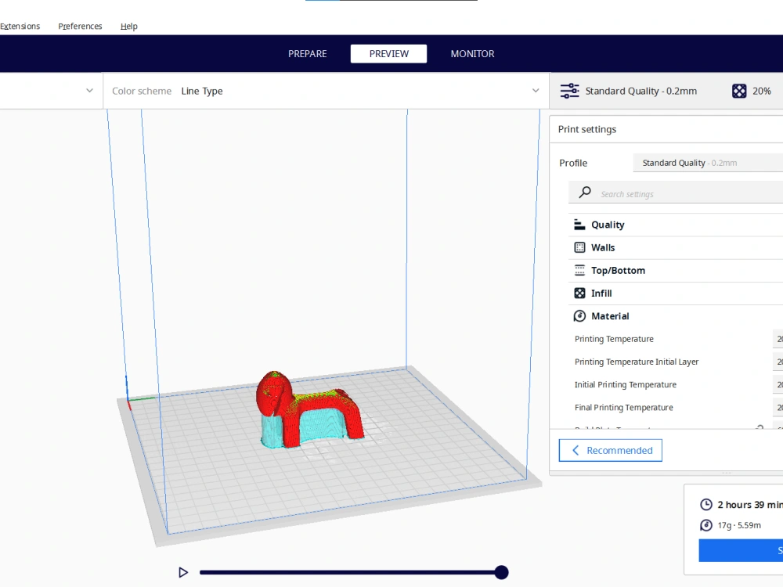Viewport: 783px width, 587px height.
Task: Open the Extensions menu
Action: click(20, 26)
